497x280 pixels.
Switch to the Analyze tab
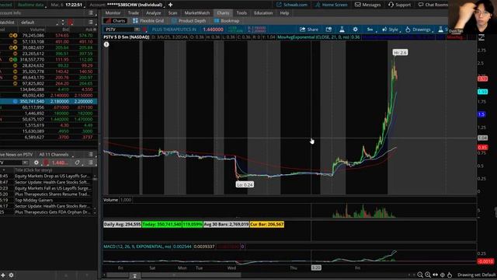click(154, 13)
